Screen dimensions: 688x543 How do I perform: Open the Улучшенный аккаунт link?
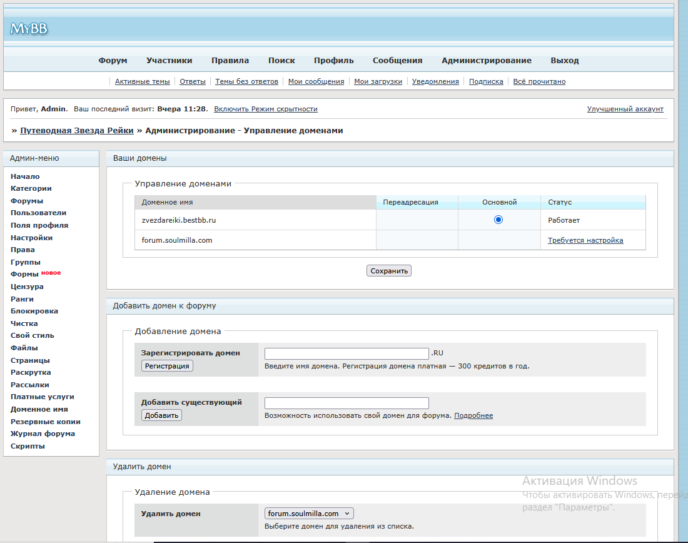pos(625,109)
